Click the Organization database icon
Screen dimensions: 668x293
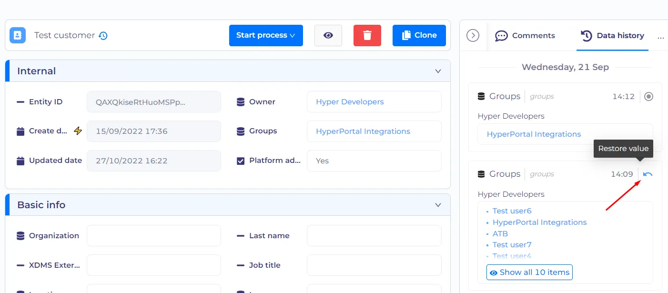point(20,236)
